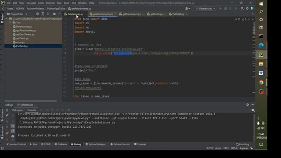Switch to the DeleteIssues.py editor tab
The width and height of the screenshot is (281, 158).
(75, 14)
